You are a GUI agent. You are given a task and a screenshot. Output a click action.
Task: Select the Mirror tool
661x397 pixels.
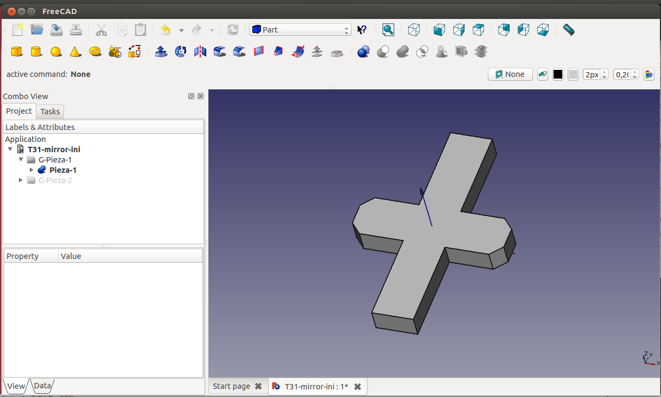200,51
